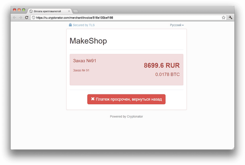Click the browser forward arrow
245x165 pixels.
(x=20, y=17)
